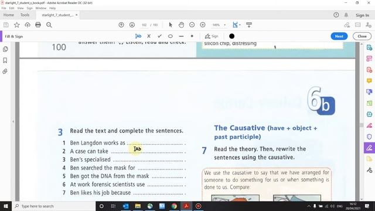The image size is (375, 211).
Task: Upload file to cloud icon
Action: 28,25
